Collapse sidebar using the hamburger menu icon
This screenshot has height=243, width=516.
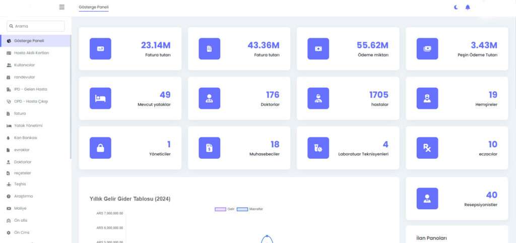tap(61, 7)
